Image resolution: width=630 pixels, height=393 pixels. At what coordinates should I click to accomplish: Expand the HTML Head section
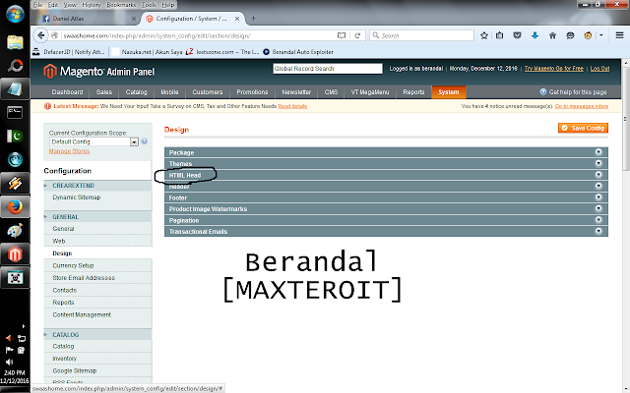(386, 175)
